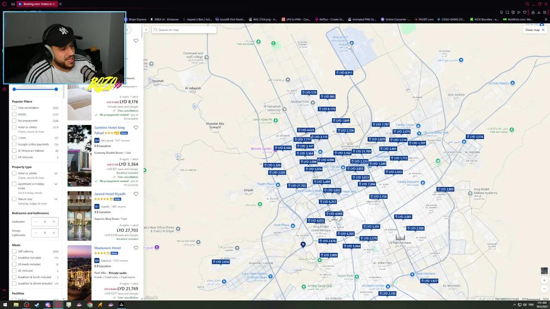Open the Online Converter bookmark

click(x=395, y=19)
